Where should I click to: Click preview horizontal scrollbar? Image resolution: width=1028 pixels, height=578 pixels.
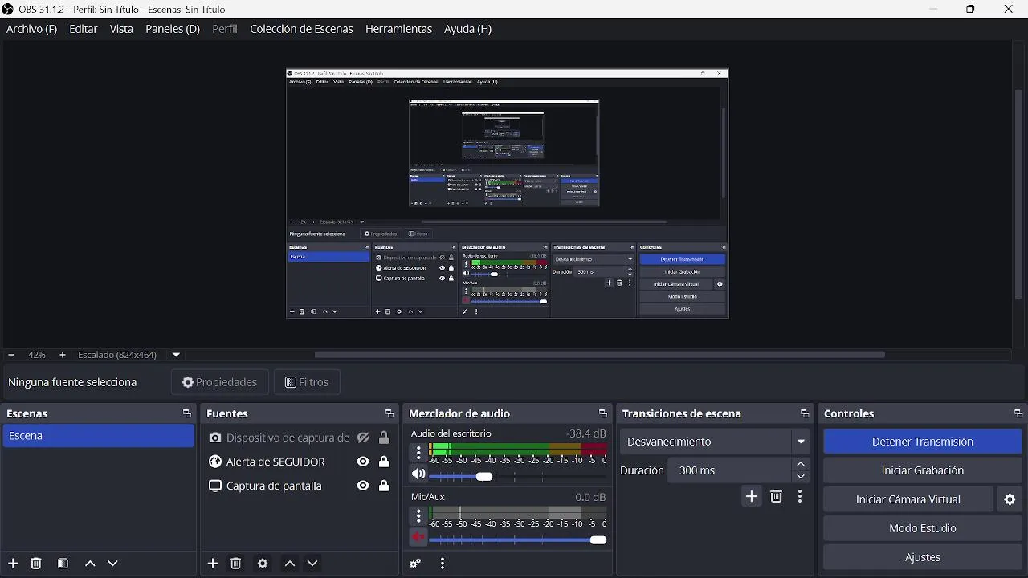click(x=599, y=354)
